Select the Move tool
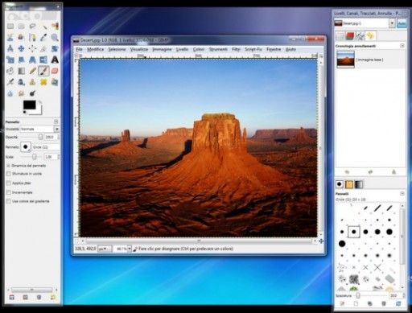The width and height of the screenshot is (412, 313). pos(21,48)
